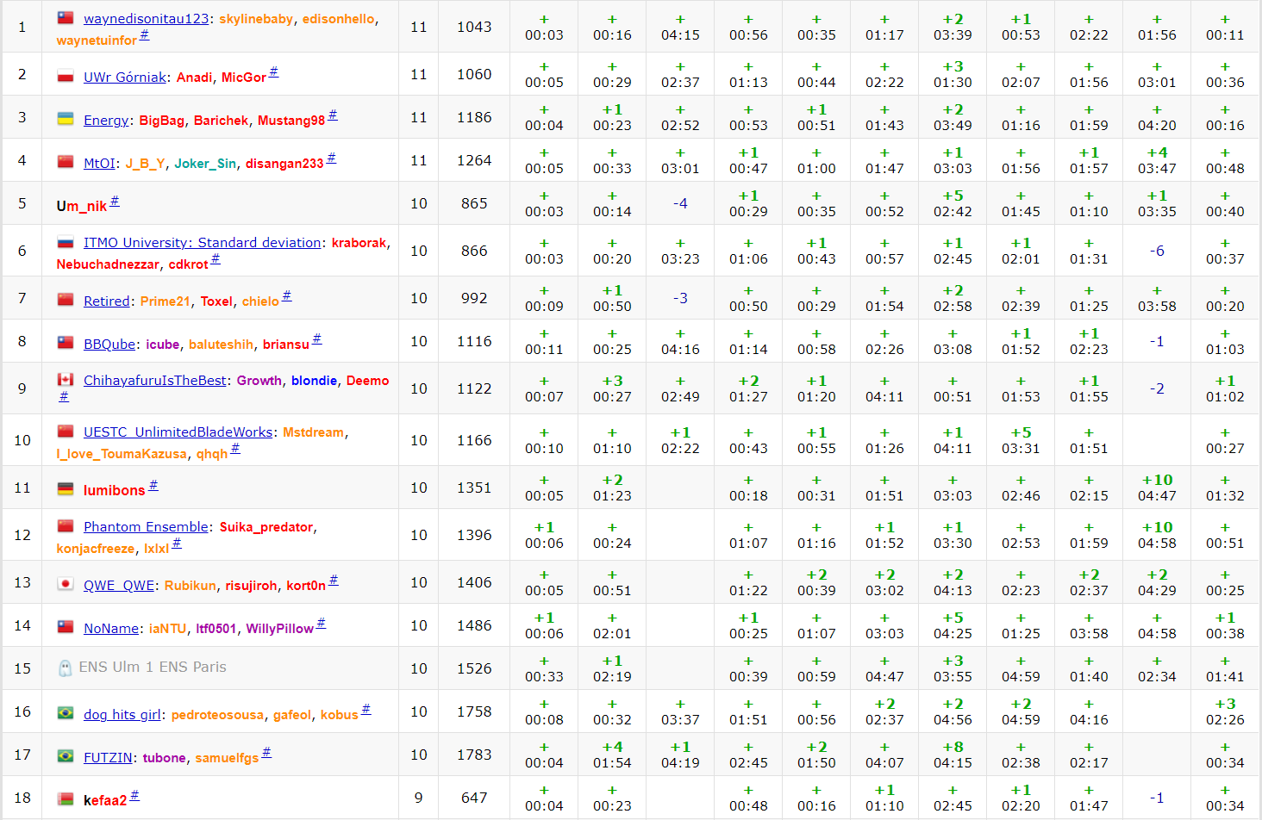Click the # link after kefaa2
Screen dimensions: 1262x820
click(134, 796)
